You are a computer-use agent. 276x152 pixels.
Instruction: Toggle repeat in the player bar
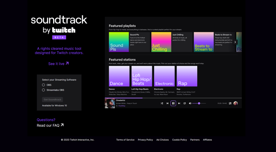[185, 103]
